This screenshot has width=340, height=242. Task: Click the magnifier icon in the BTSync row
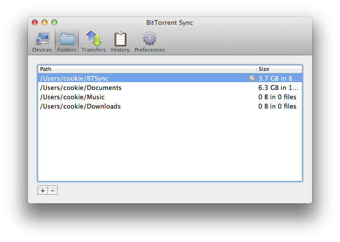point(252,78)
